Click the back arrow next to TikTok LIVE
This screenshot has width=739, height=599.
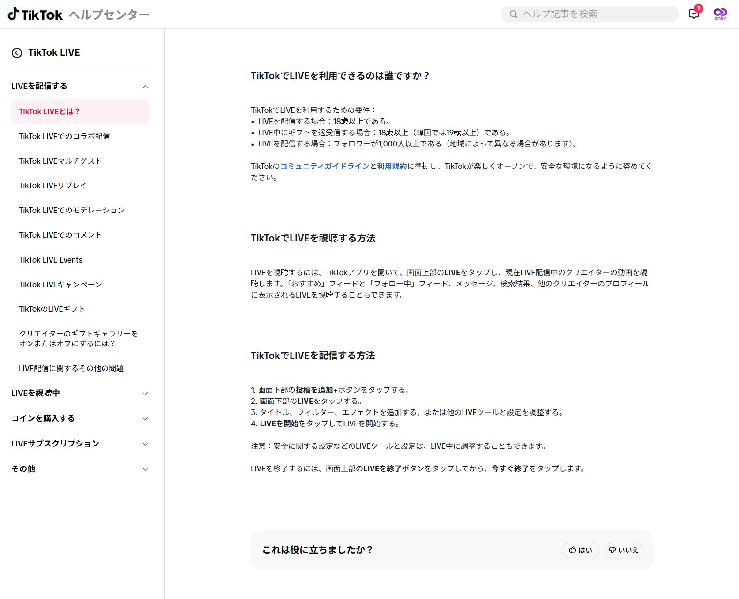tap(17, 53)
